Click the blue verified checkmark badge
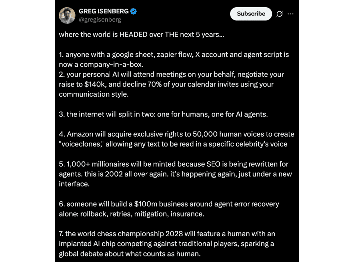Viewport: 354px width, 262px height. click(133, 11)
